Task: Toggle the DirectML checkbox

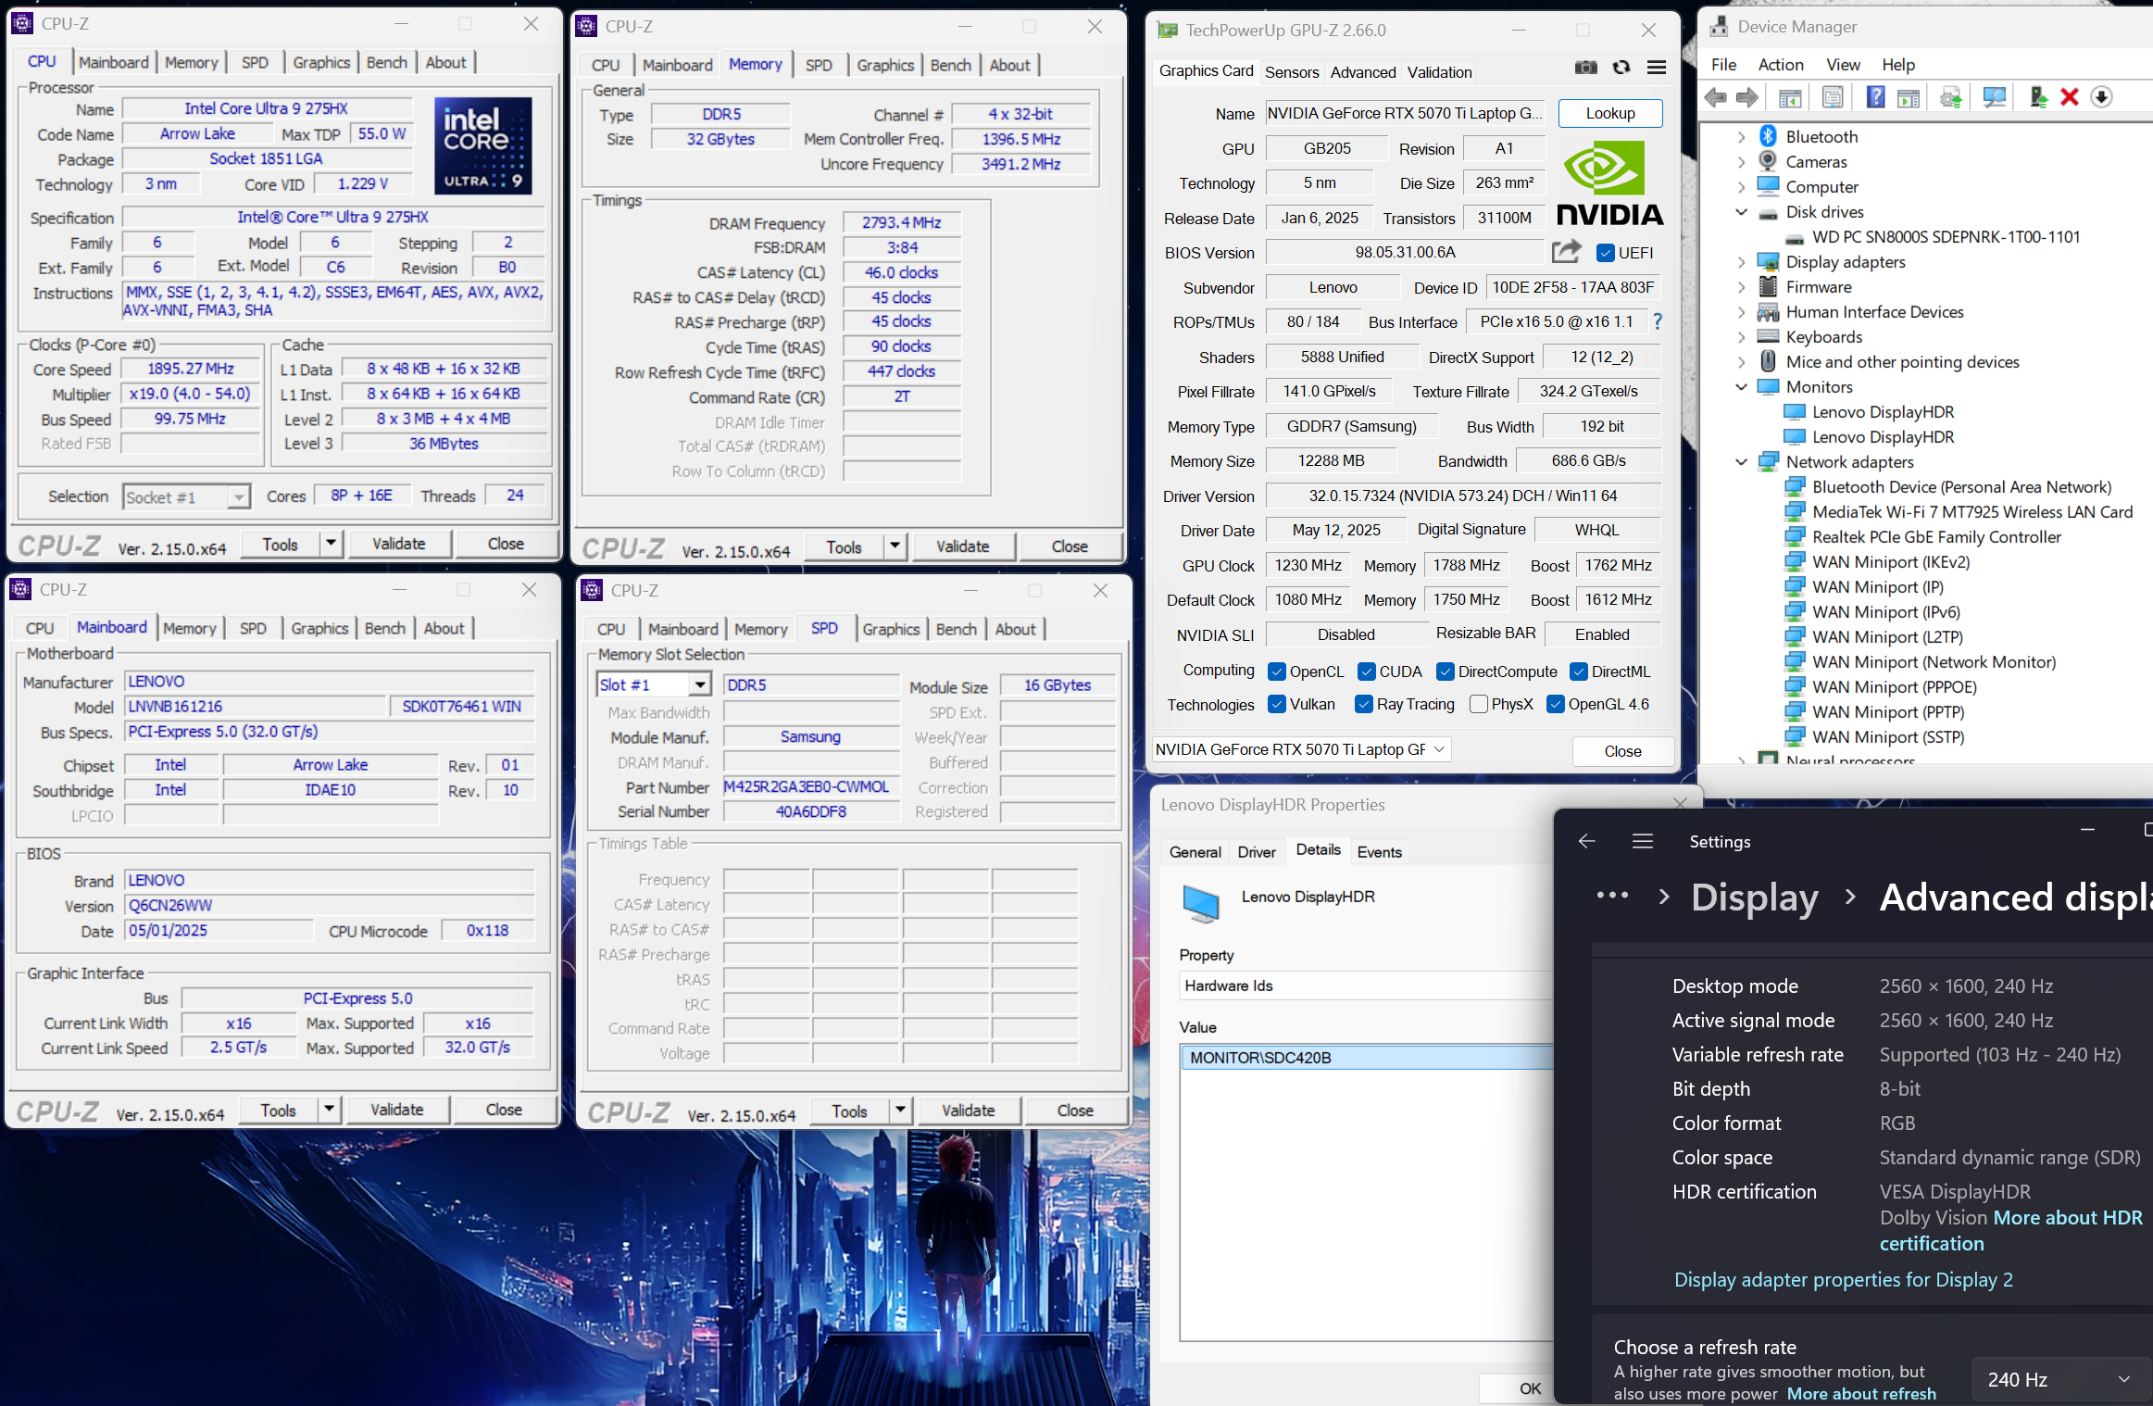Action: (1579, 672)
